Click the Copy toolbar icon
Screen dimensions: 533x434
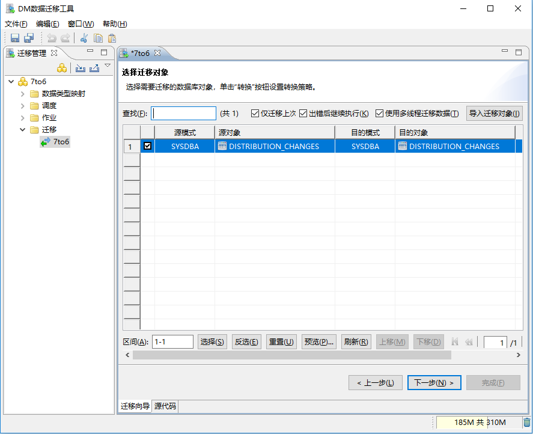(x=97, y=38)
